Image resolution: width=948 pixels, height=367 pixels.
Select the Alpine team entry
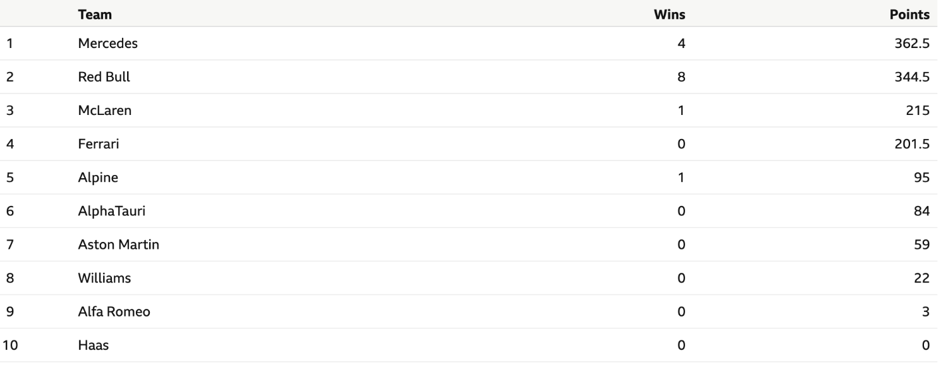coord(98,178)
